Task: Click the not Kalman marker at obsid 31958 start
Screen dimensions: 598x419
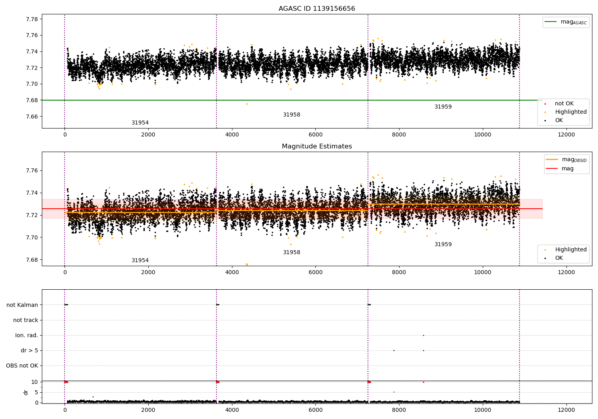Action: point(218,305)
